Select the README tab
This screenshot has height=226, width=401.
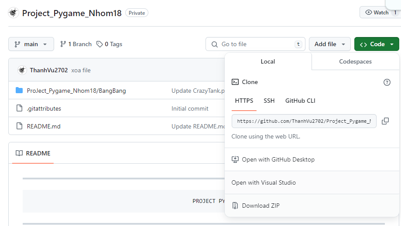33,153
